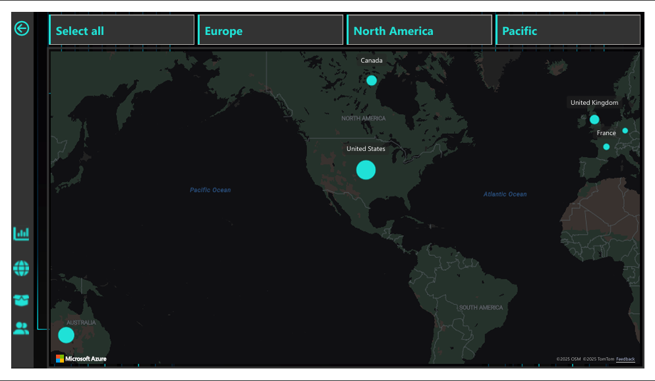Filter by North America region

[x=420, y=30]
